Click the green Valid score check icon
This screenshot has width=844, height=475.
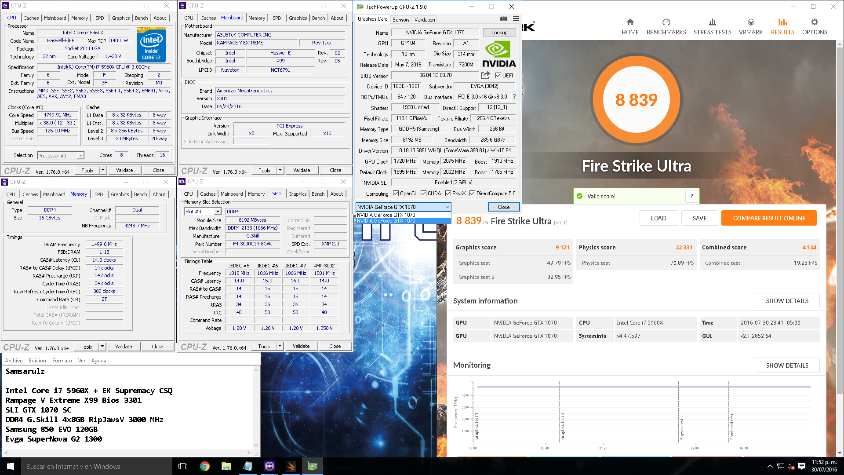(x=579, y=196)
